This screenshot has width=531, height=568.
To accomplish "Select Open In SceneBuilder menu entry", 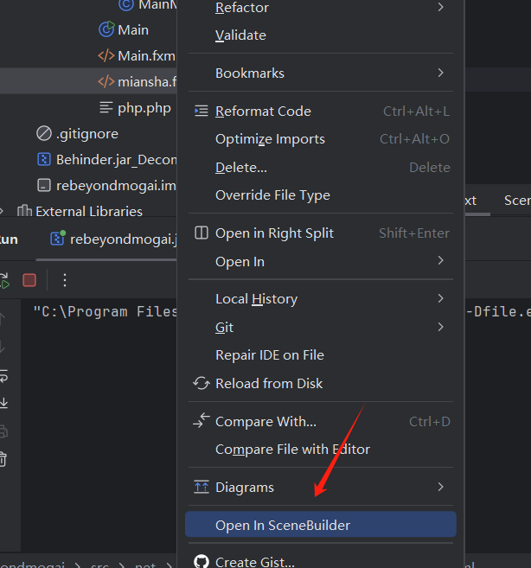I will (320, 525).
